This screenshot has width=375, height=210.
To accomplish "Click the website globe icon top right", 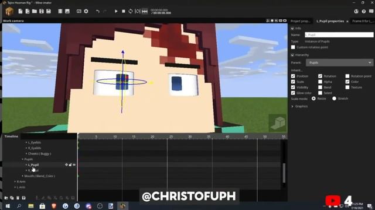I will click(356, 12).
